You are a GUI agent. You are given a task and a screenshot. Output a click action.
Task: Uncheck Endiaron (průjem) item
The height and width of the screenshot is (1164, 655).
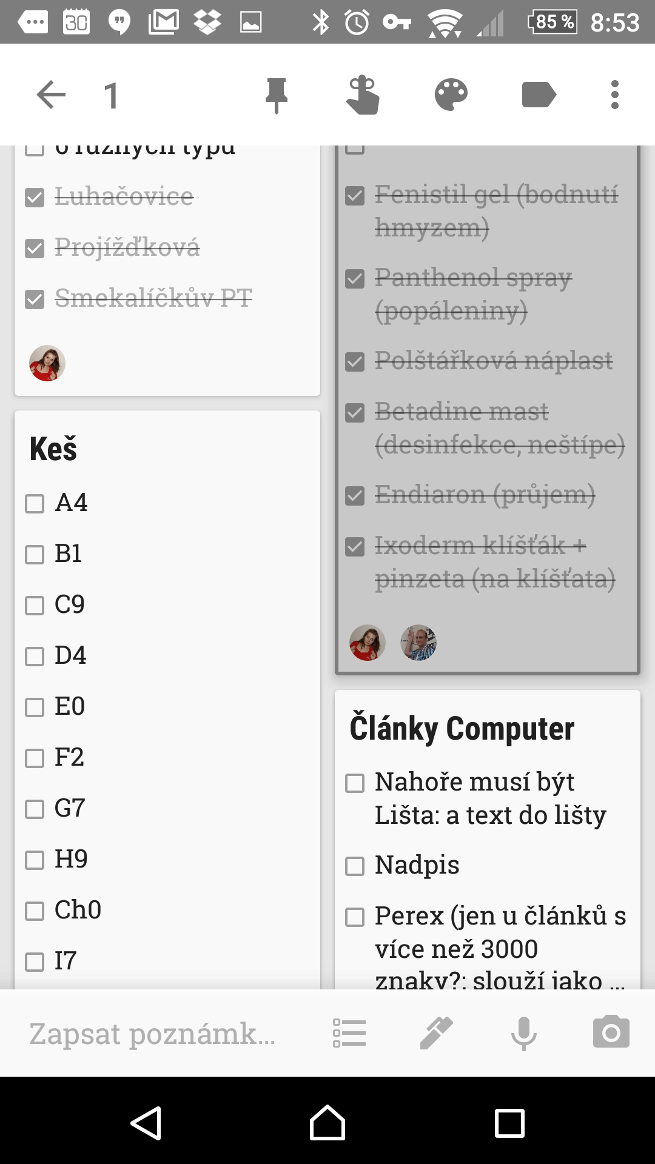point(355,495)
